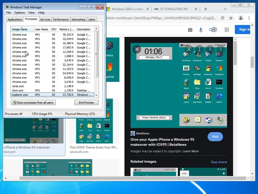Open the Google apps grid
This screenshot has height=194, width=258.
[x=227, y=30]
